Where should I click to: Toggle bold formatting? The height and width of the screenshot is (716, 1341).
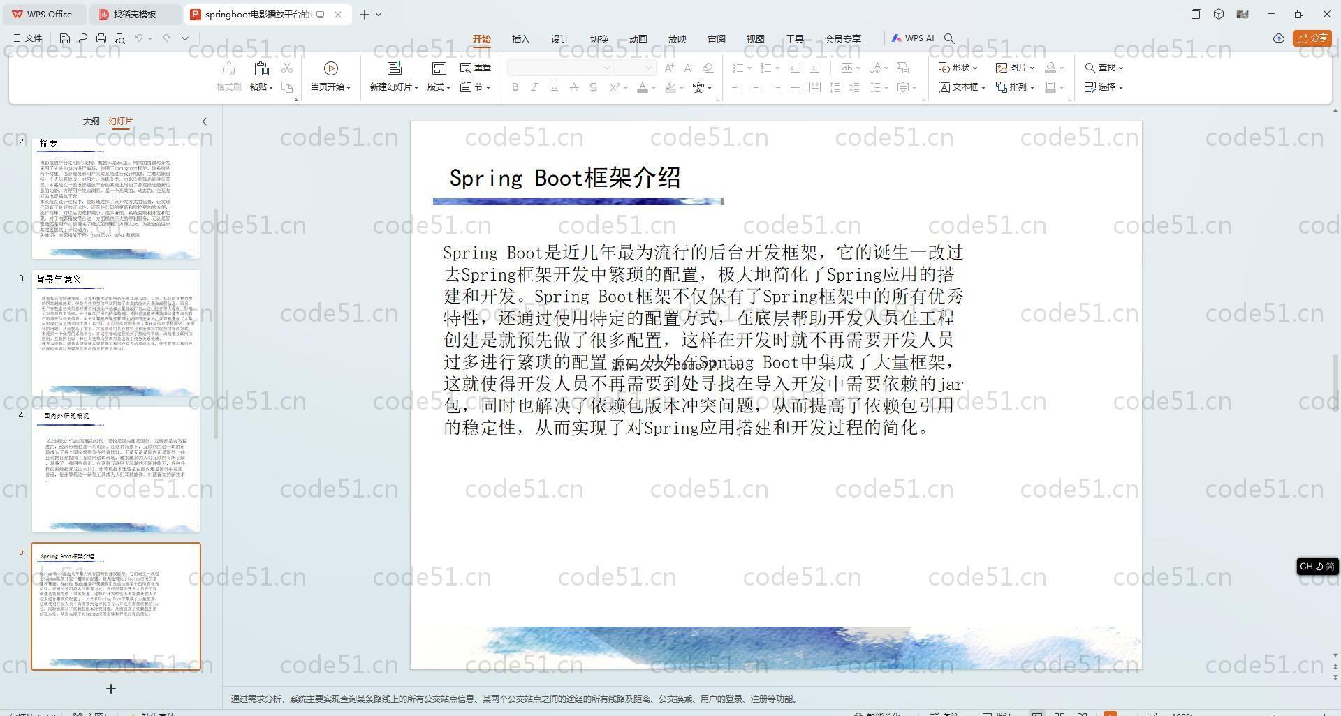coord(515,87)
